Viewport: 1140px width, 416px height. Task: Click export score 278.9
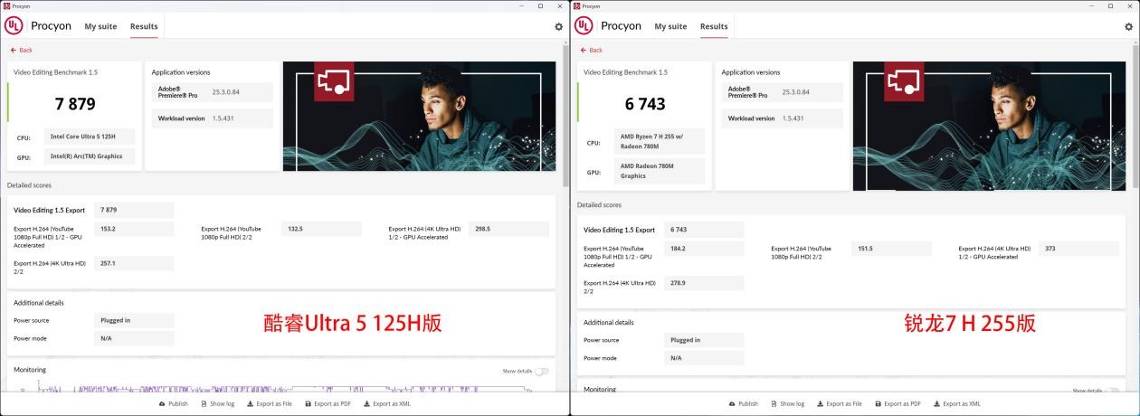[x=704, y=283]
